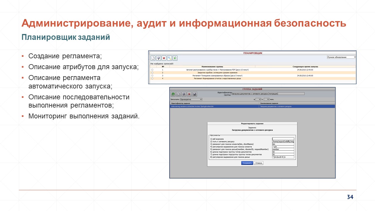Click the ПЛАНИРОВЩИК panel header
Screen dimensions: 375x211
[253, 53]
